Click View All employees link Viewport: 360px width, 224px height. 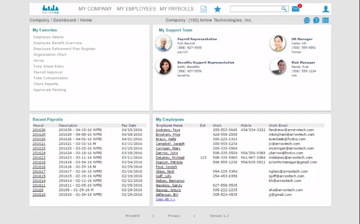tap(166, 199)
